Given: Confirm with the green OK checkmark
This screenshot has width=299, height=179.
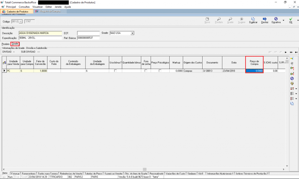Looking at the screenshot, I should coord(290,20).
